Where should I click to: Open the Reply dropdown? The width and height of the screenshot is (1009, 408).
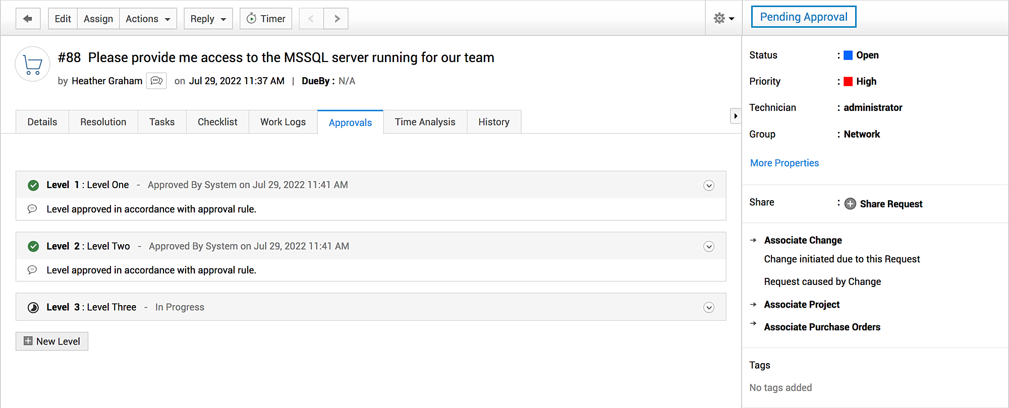pyautogui.click(x=208, y=19)
